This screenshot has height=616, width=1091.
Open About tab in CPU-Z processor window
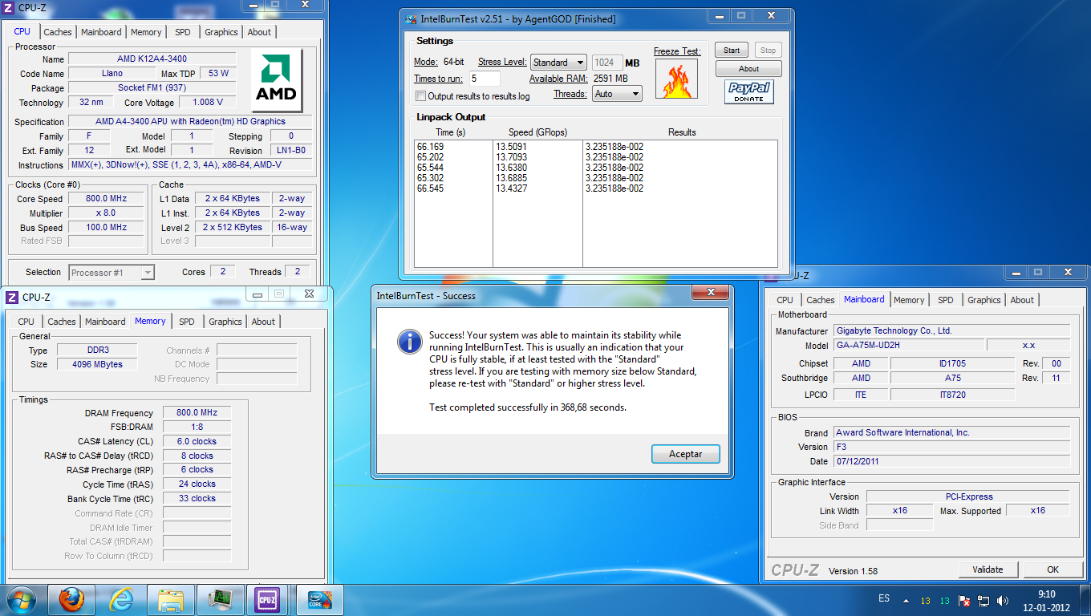[259, 32]
